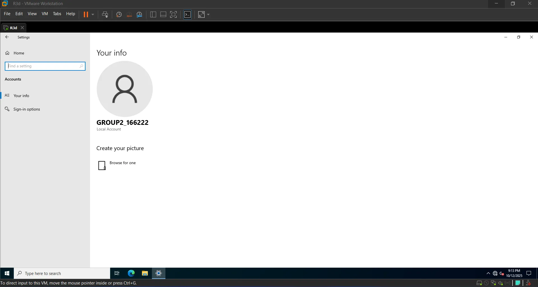Open the View menu
Image resolution: width=538 pixels, height=287 pixels.
[32, 14]
